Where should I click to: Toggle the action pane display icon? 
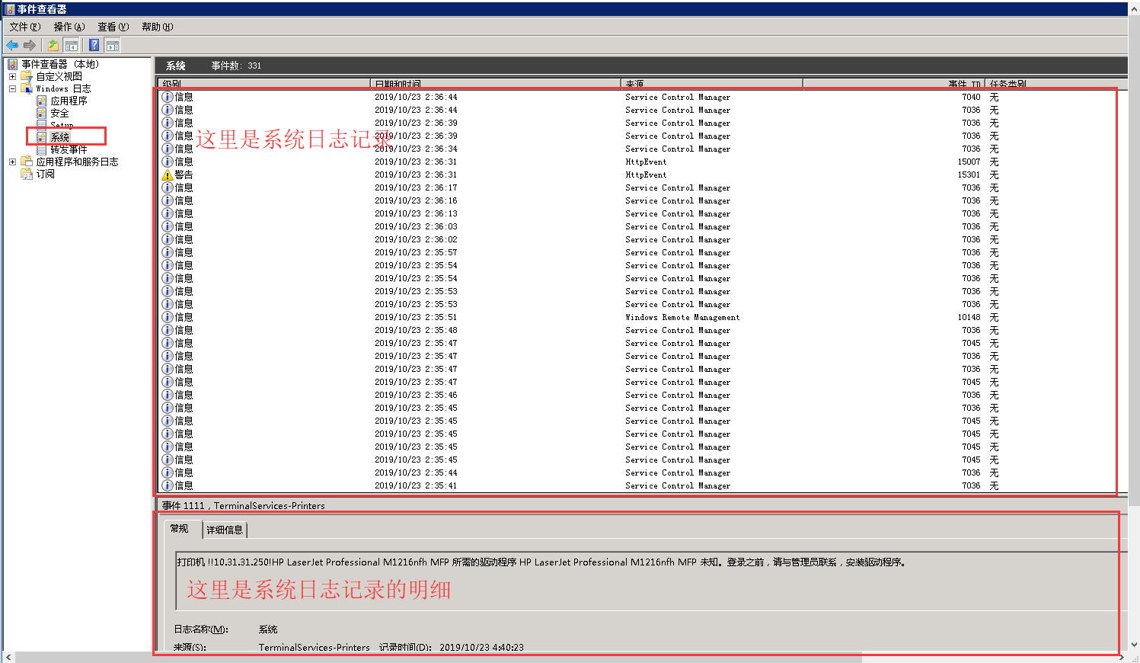[x=113, y=44]
